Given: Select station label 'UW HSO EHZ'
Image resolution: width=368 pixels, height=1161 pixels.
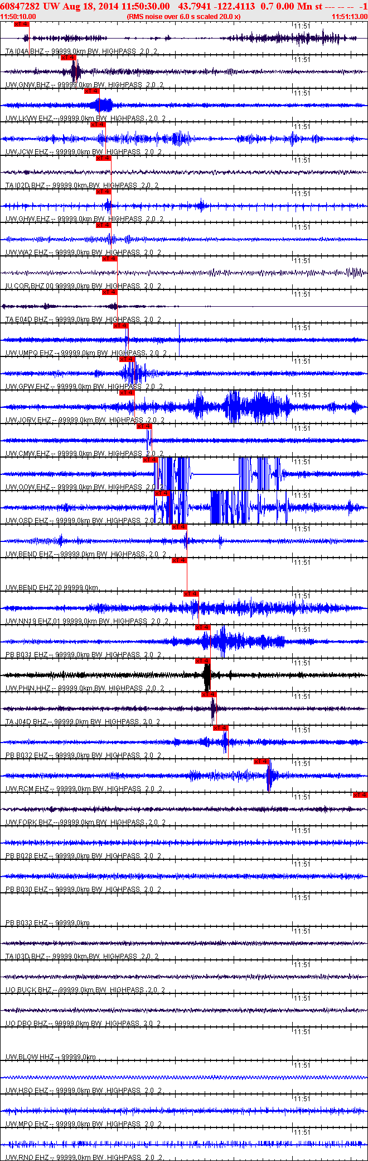Looking at the screenshot, I should coord(27,1091).
